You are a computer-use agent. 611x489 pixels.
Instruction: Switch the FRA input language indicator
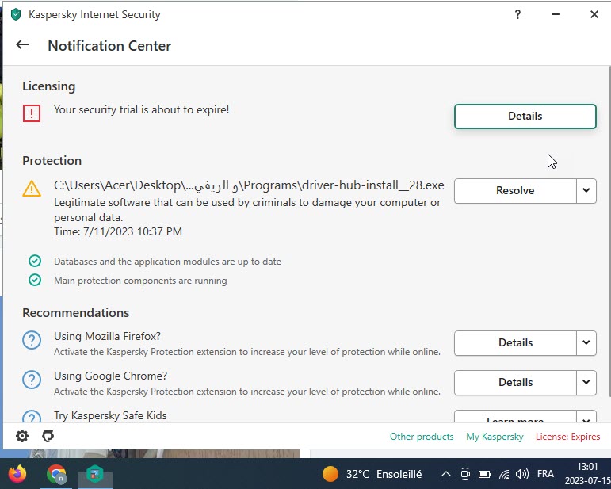(x=545, y=474)
